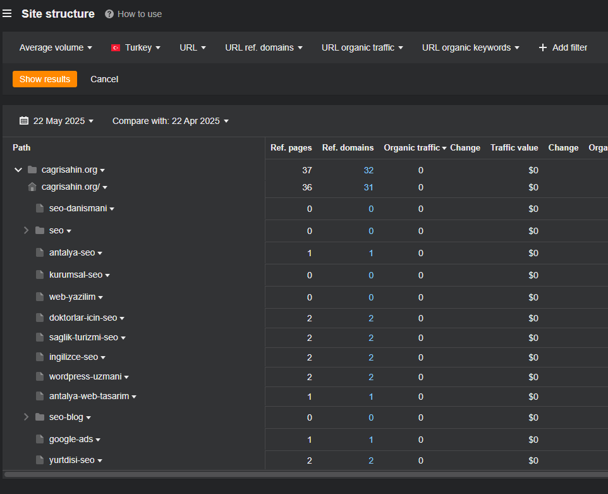Open the URL organic keywords filter

pyautogui.click(x=471, y=47)
